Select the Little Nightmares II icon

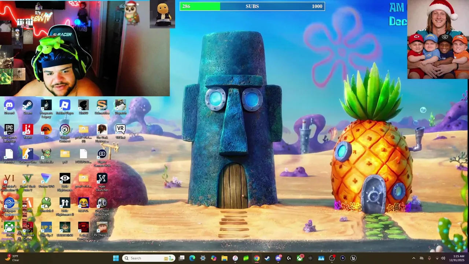65,207
